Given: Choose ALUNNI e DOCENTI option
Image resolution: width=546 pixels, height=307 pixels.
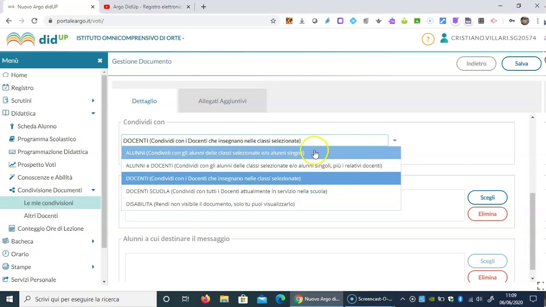Looking at the screenshot, I should [261, 165].
